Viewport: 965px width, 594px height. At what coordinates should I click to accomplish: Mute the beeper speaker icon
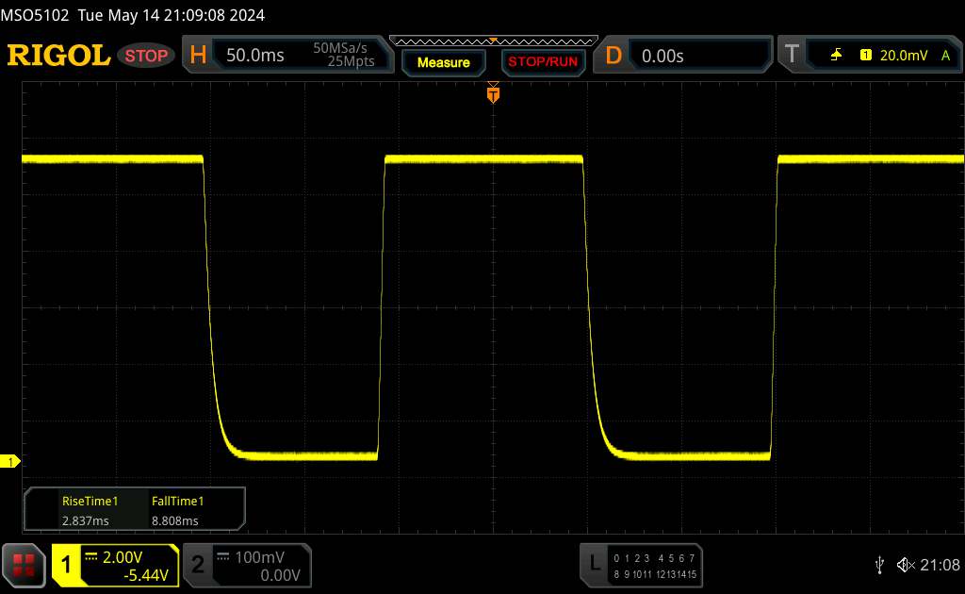(x=905, y=564)
